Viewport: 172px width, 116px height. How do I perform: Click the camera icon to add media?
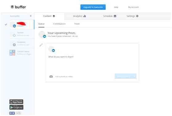(x=51, y=77)
